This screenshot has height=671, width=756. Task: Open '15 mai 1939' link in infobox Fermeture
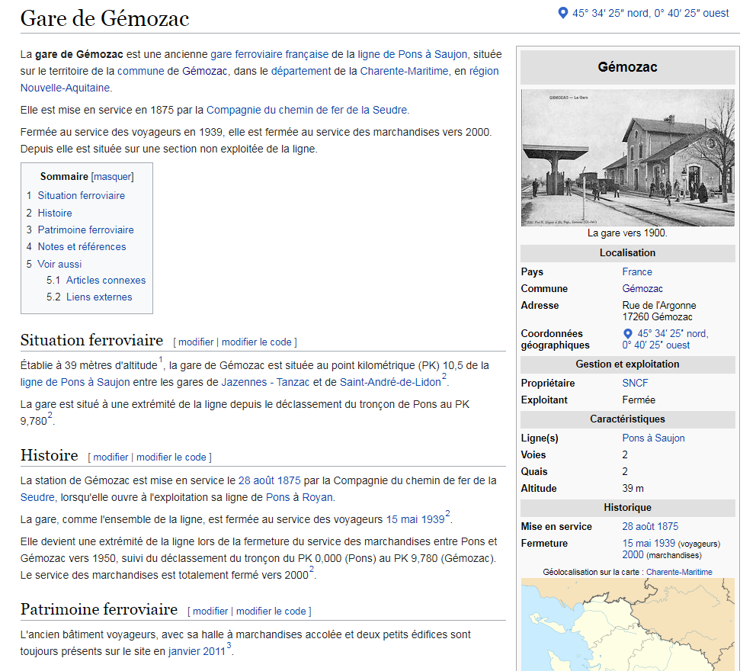[649, 544]
